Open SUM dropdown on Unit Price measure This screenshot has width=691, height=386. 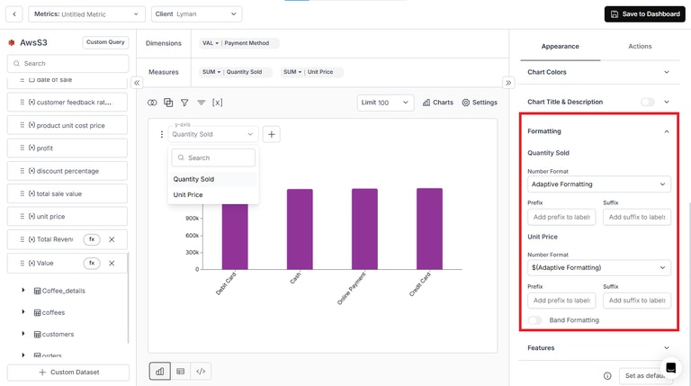292,72
